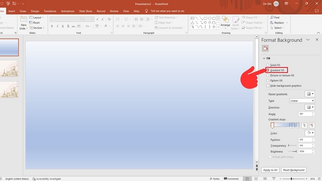The height and width of the screenshot is (181, 322).
Task: Open the Slide Show tab
Action: [x=86, y=11]
